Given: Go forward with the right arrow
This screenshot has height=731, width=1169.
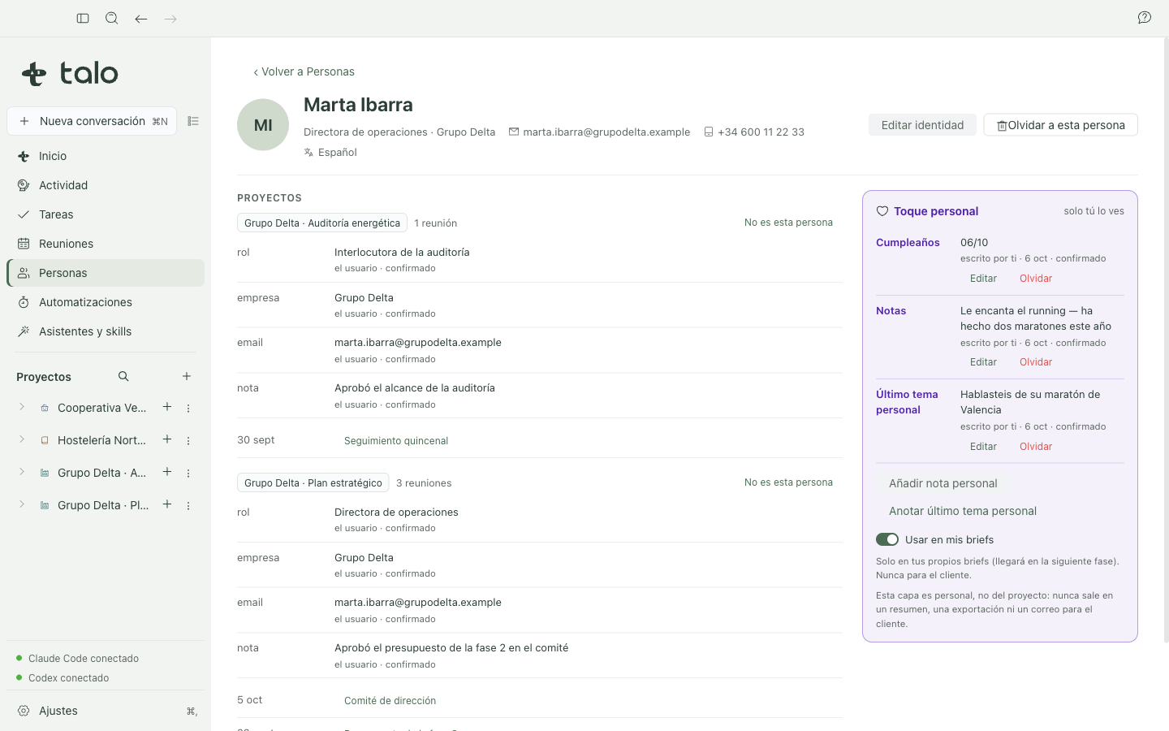Looking at the screenshot, I should click(x=170, y=18).
